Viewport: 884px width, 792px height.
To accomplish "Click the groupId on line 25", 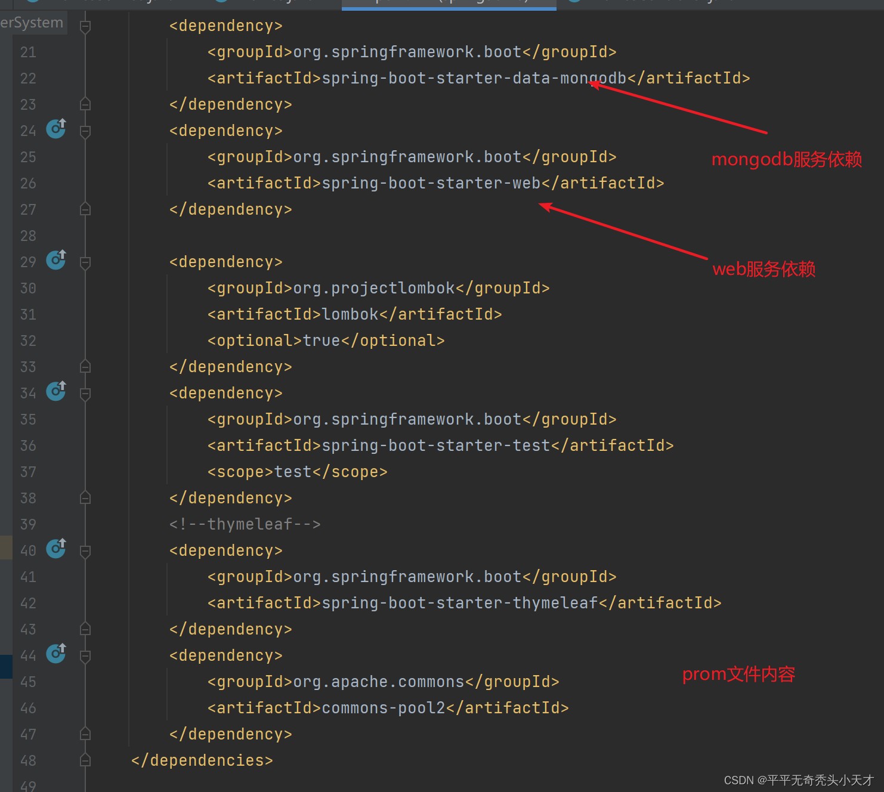I will 412,157.
